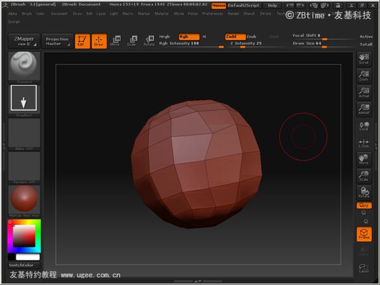Click the dimmed icon below Frame

[364, 251]
